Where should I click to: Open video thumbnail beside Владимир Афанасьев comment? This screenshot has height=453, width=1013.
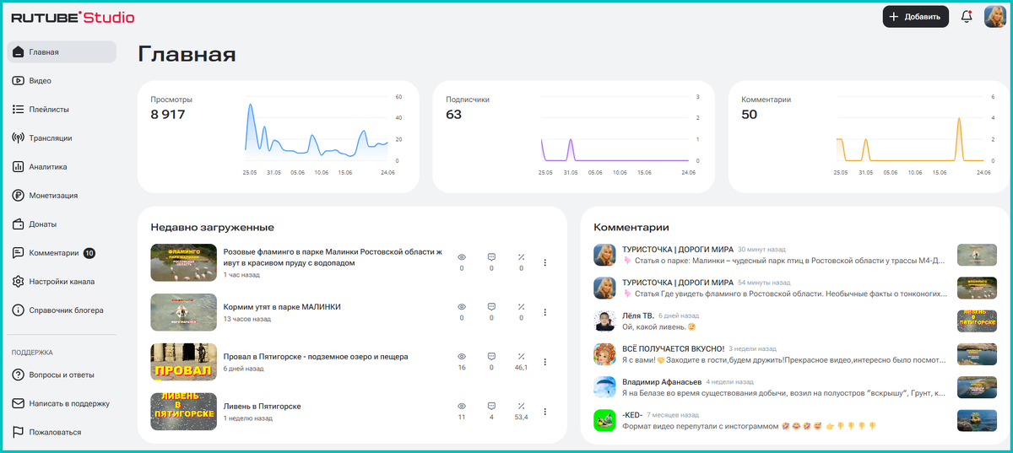pos(977,387)
